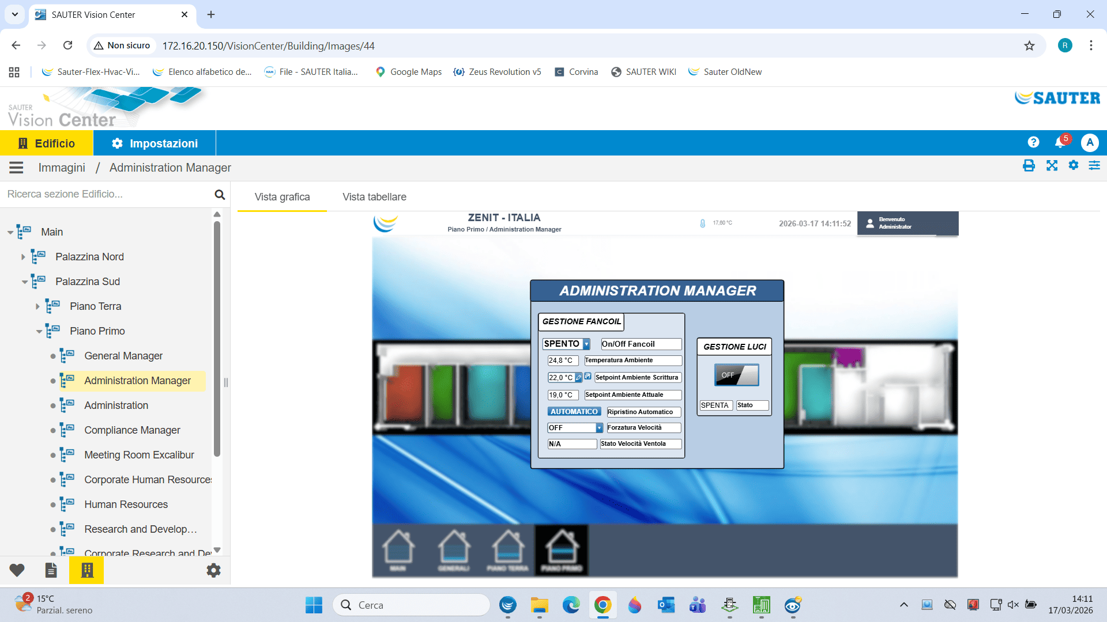
Task: Click the sidebar settings gear icon
Action: (213, 570)
